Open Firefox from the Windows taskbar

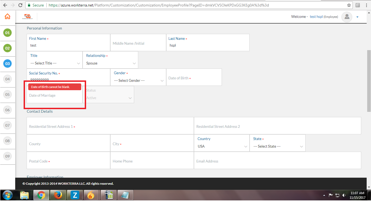pyautogui.click(x=58, y=195)
